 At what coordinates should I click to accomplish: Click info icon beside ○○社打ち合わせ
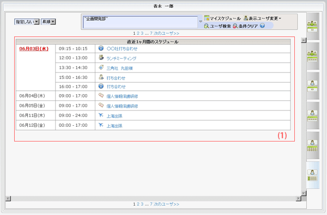click(x=101, y=48)
